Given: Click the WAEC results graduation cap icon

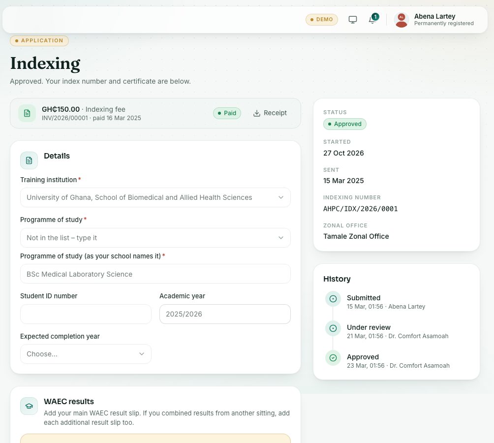Looking at the screenshot, I should pos(29,406).
